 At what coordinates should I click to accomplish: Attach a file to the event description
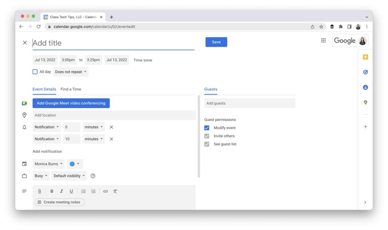tap(39, 191)
